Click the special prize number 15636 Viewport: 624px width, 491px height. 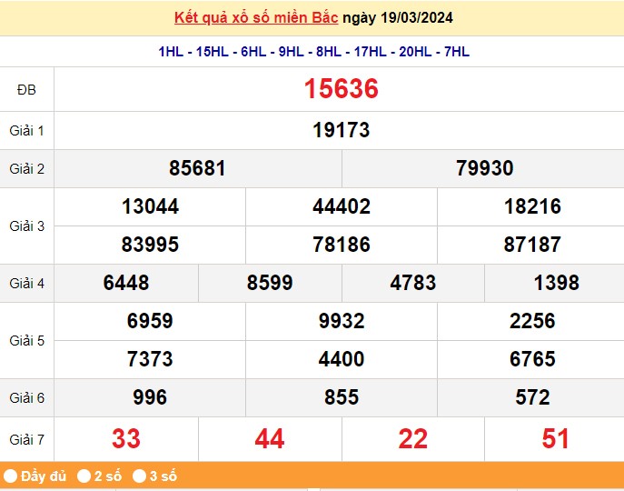(x=341, y=88)
